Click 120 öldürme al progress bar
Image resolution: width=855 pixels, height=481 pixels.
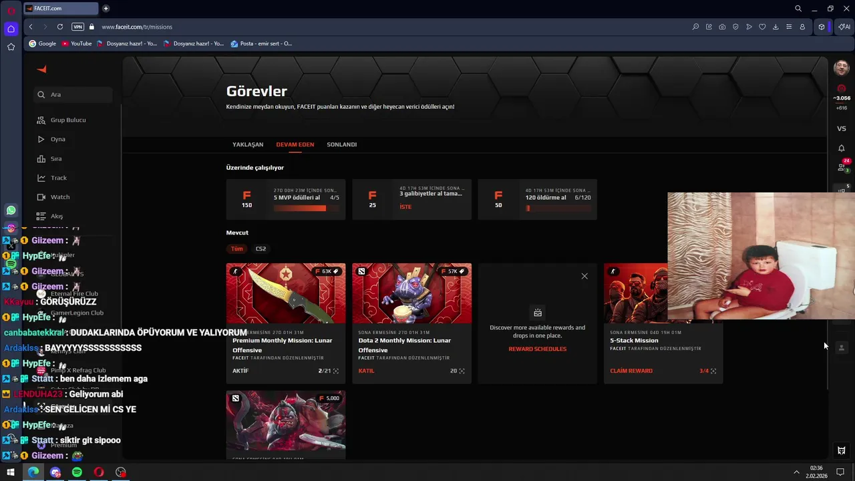558,208
